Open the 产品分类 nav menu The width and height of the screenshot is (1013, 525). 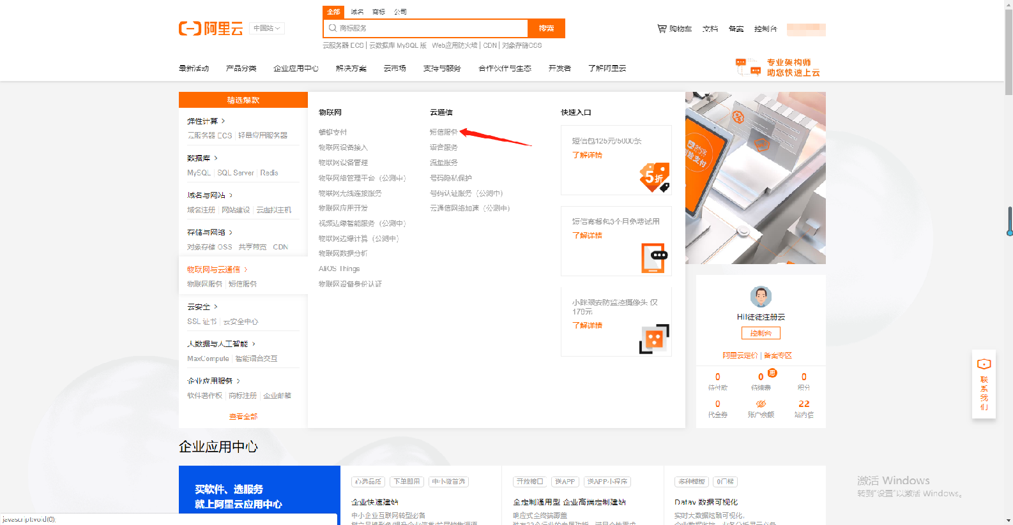[241, 68]
